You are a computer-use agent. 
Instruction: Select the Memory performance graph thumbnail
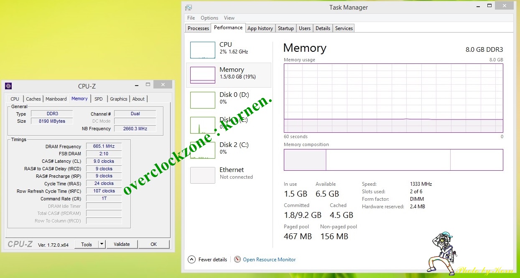(x=203, y=75)
